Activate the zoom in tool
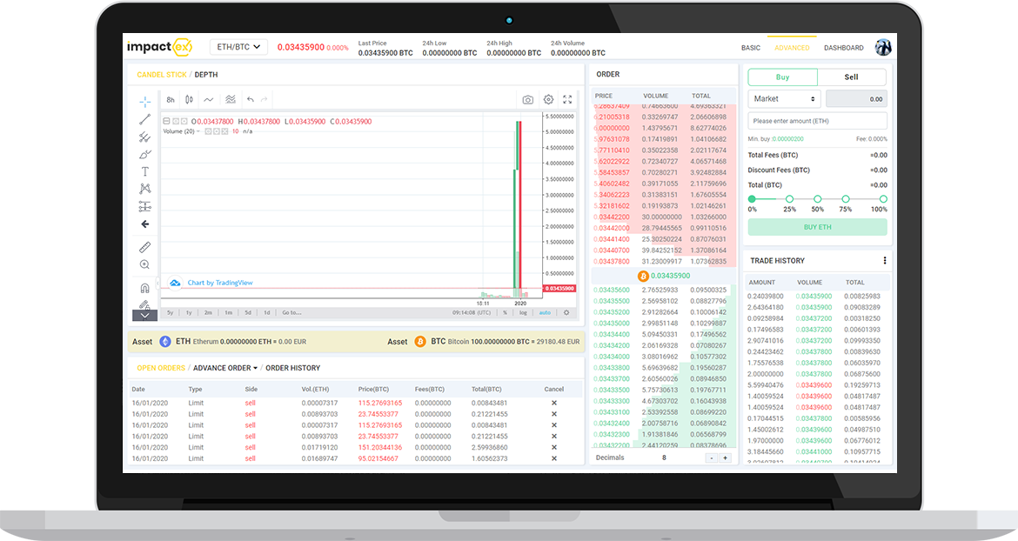1018x541 pixels. coord(145,264)
